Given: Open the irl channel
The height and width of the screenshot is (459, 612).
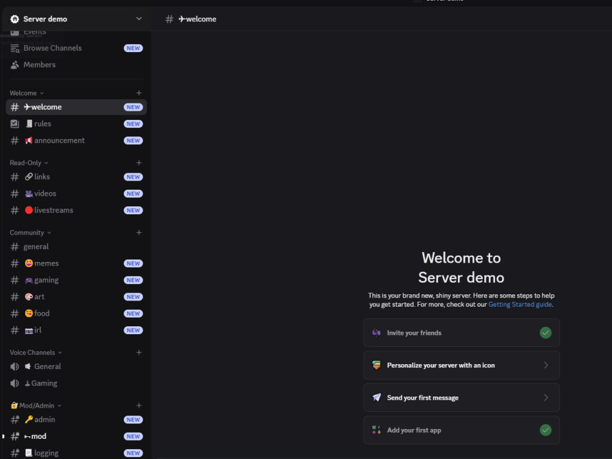Looking at the screenshot, I should coord(76,330).
